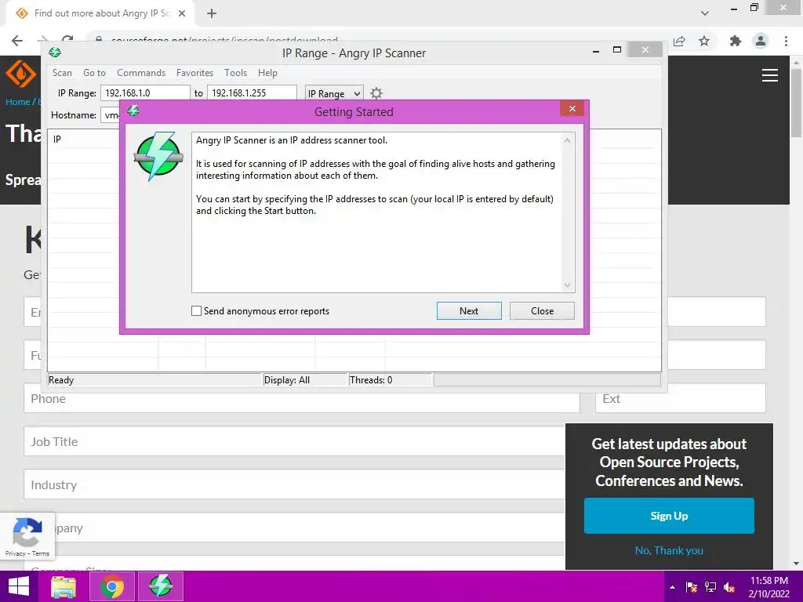Image resolution: width=803 pixels, height=602 pixels.
Task: Enable Send anonymous error reports checkbox
Action: click(x=196, y=310)
